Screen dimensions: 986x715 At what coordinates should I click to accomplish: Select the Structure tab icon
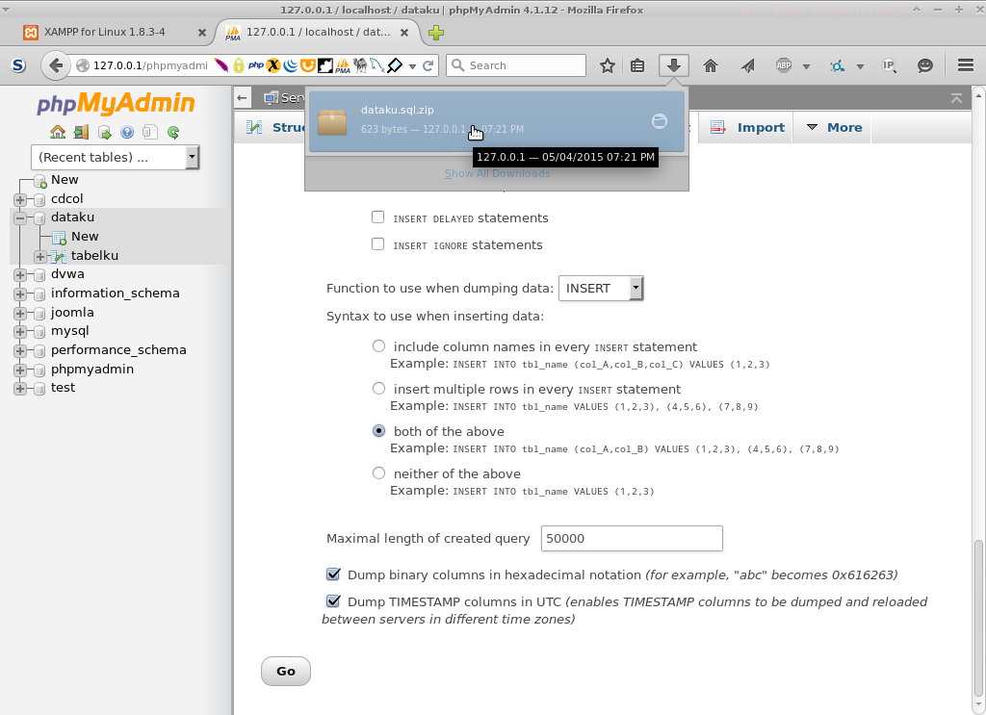[x=254, y=126]
